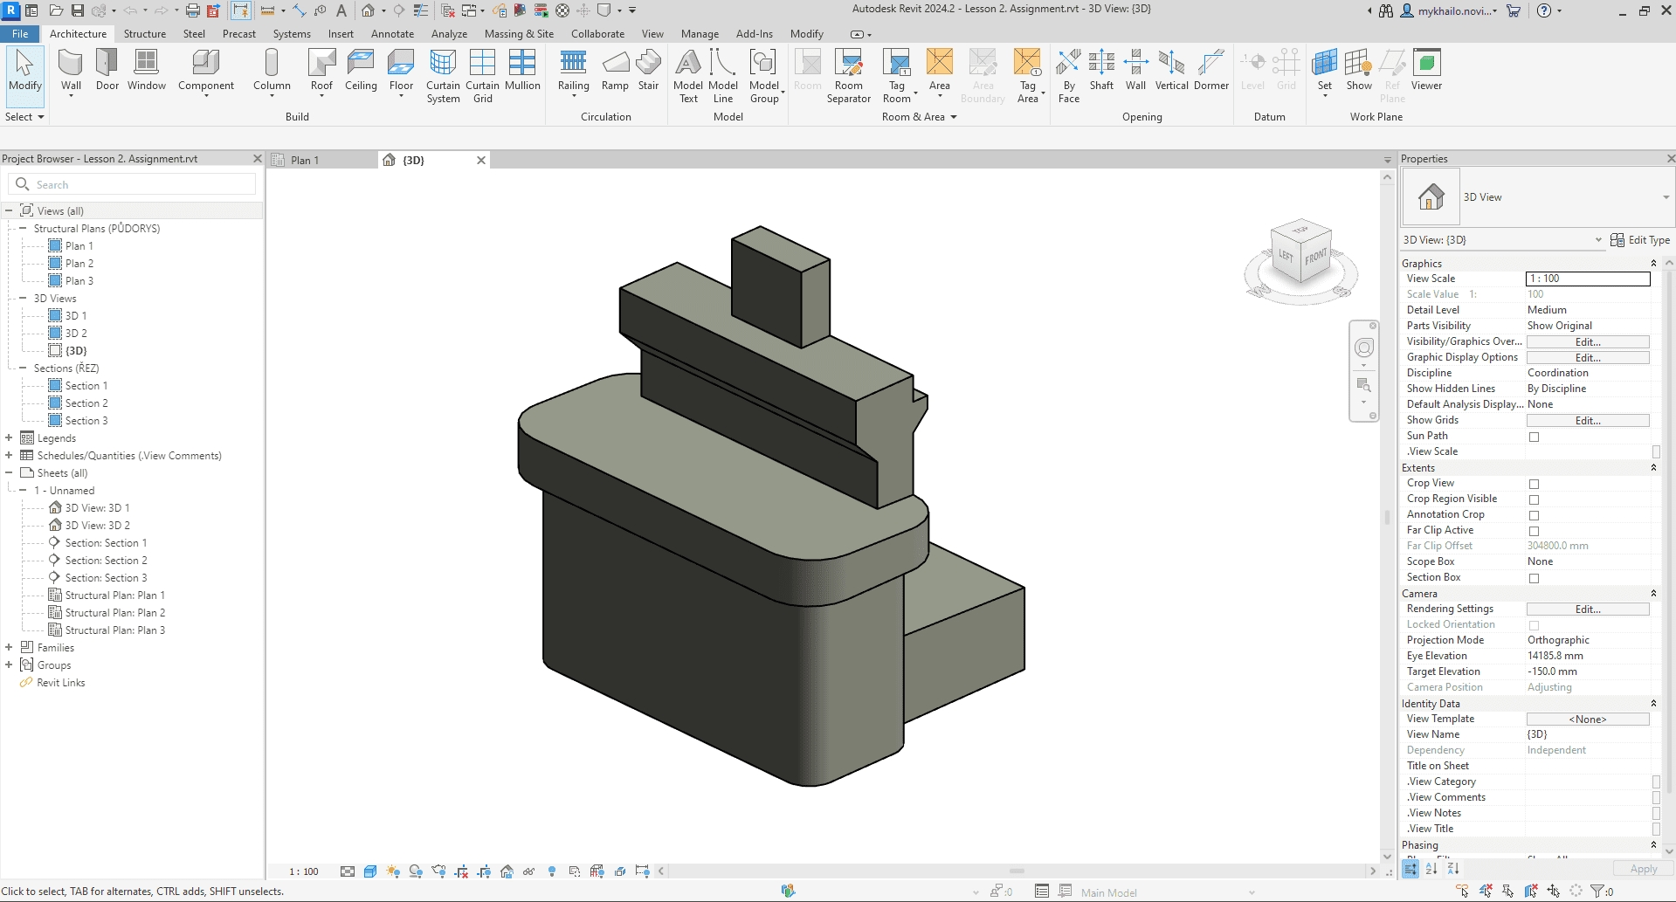The height and width of the screenshot is (902, 1676).
Task: Switch to the Plan 1 view tab
Action: point(305,161)
